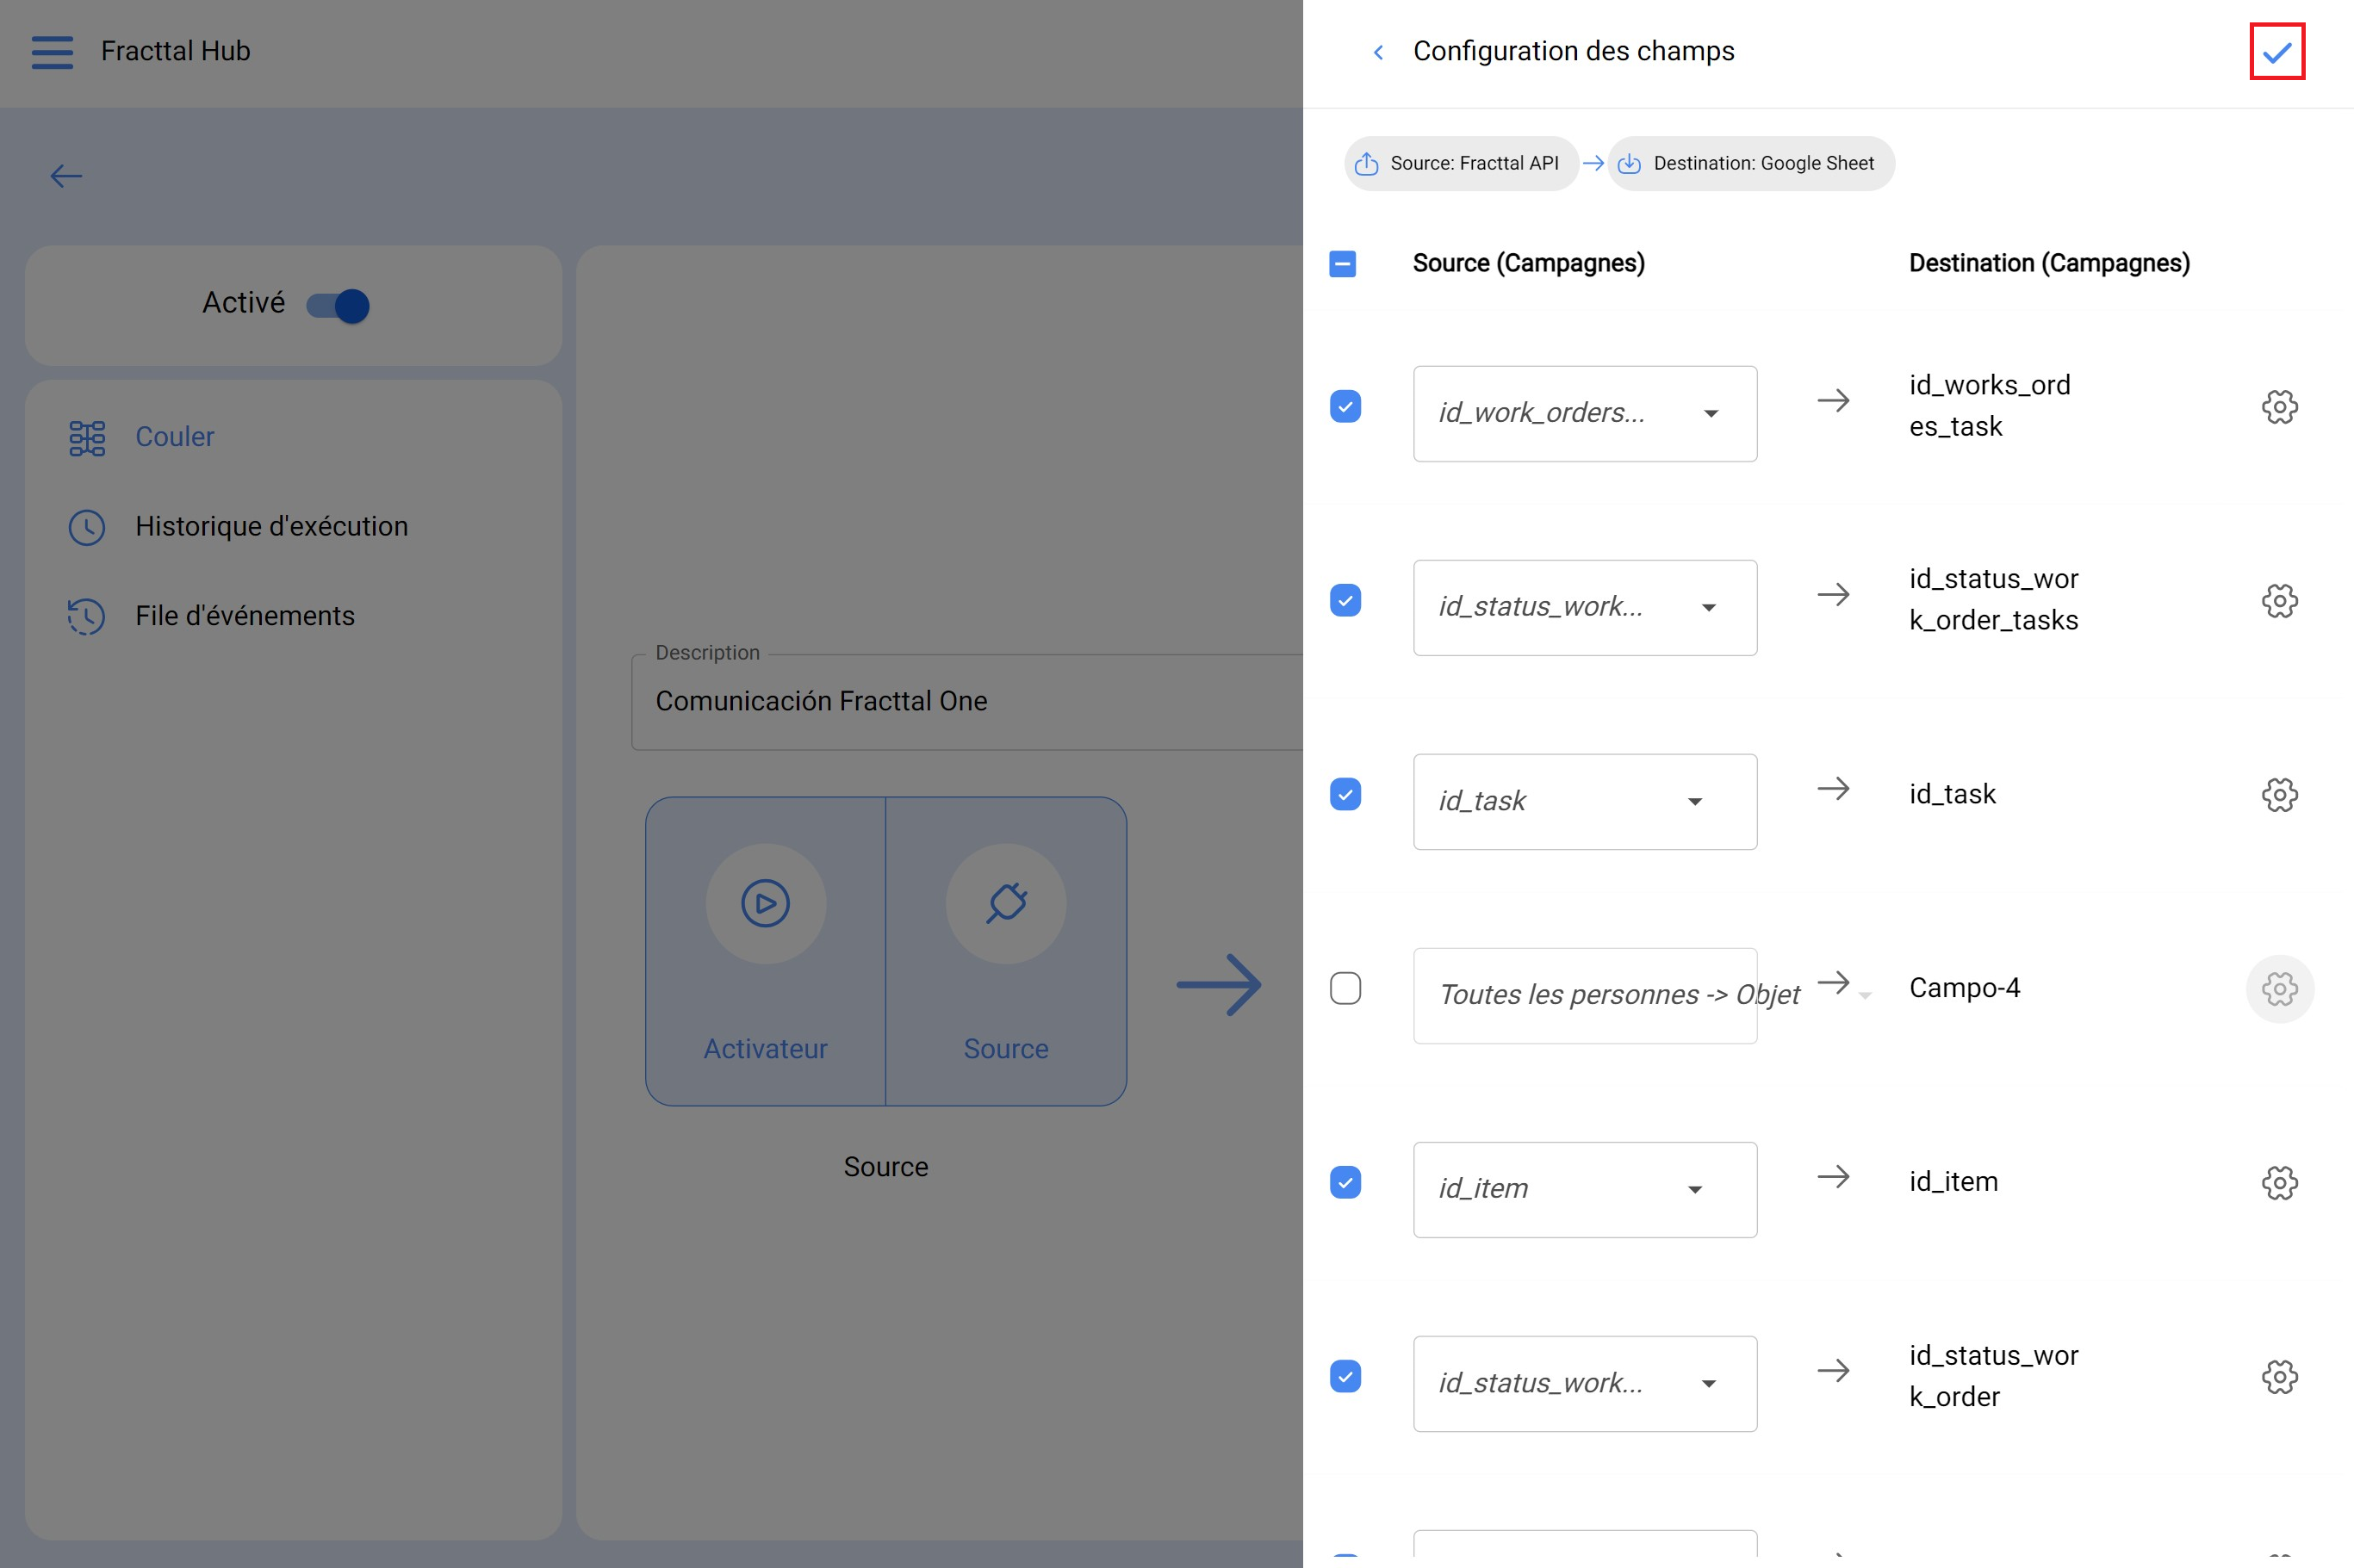Open settings gear for Campo-4 row
This screenshot has height=1568, width=2354.
[x=2279, y=988]
